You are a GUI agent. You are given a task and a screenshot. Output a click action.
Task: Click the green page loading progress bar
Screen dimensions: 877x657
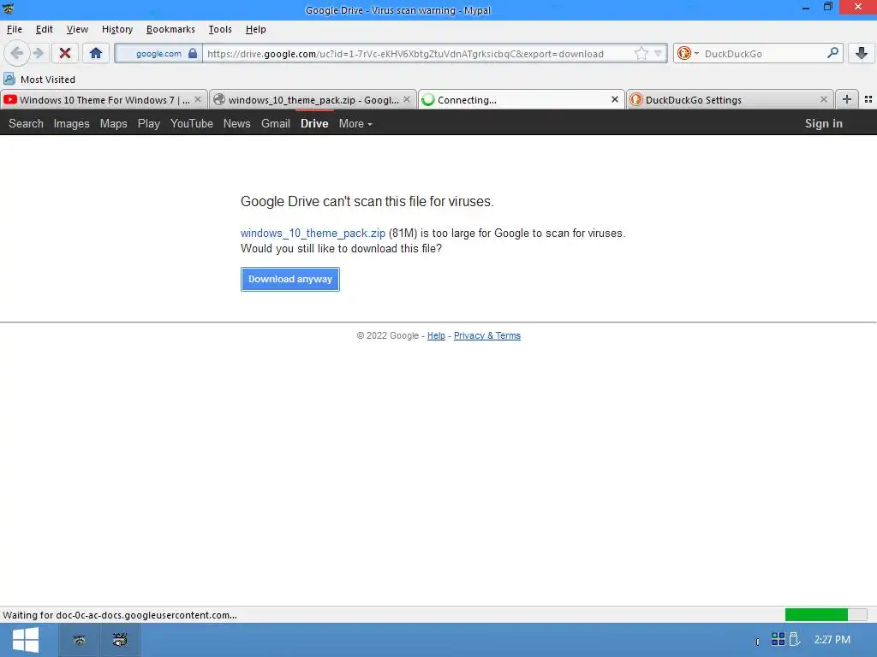(825, 614)
